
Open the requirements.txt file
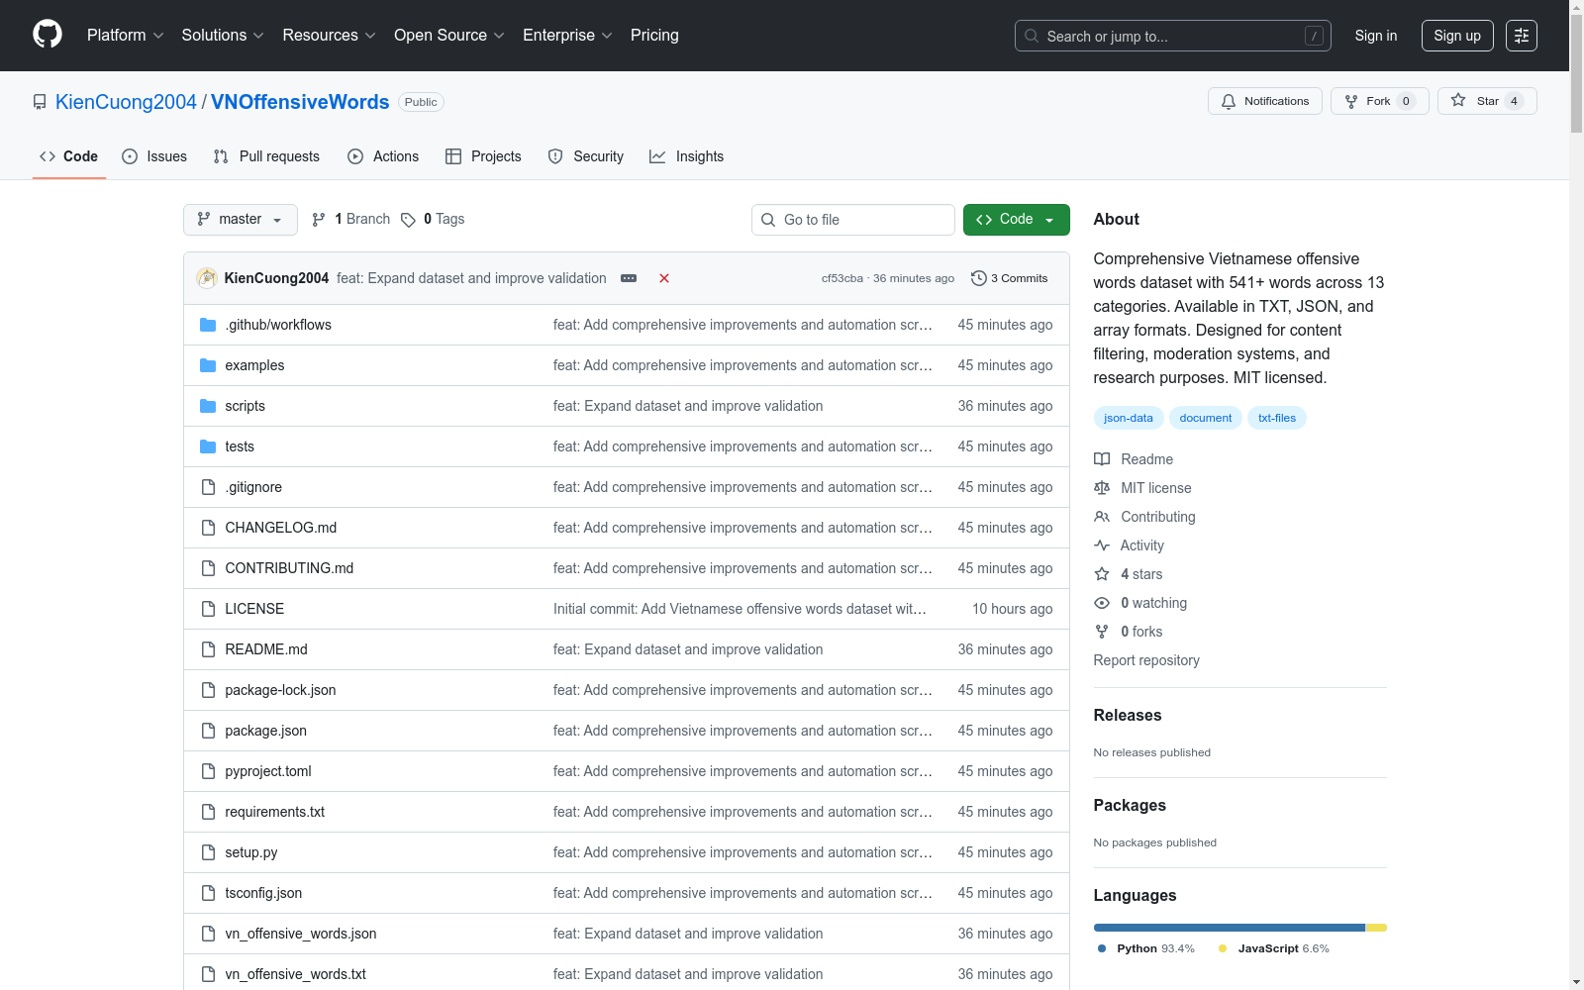[x=275, y=812]
